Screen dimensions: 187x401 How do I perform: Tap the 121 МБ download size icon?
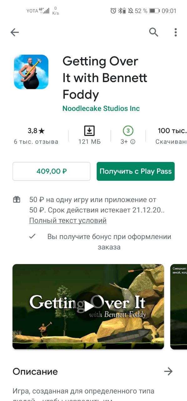(89, 131)
